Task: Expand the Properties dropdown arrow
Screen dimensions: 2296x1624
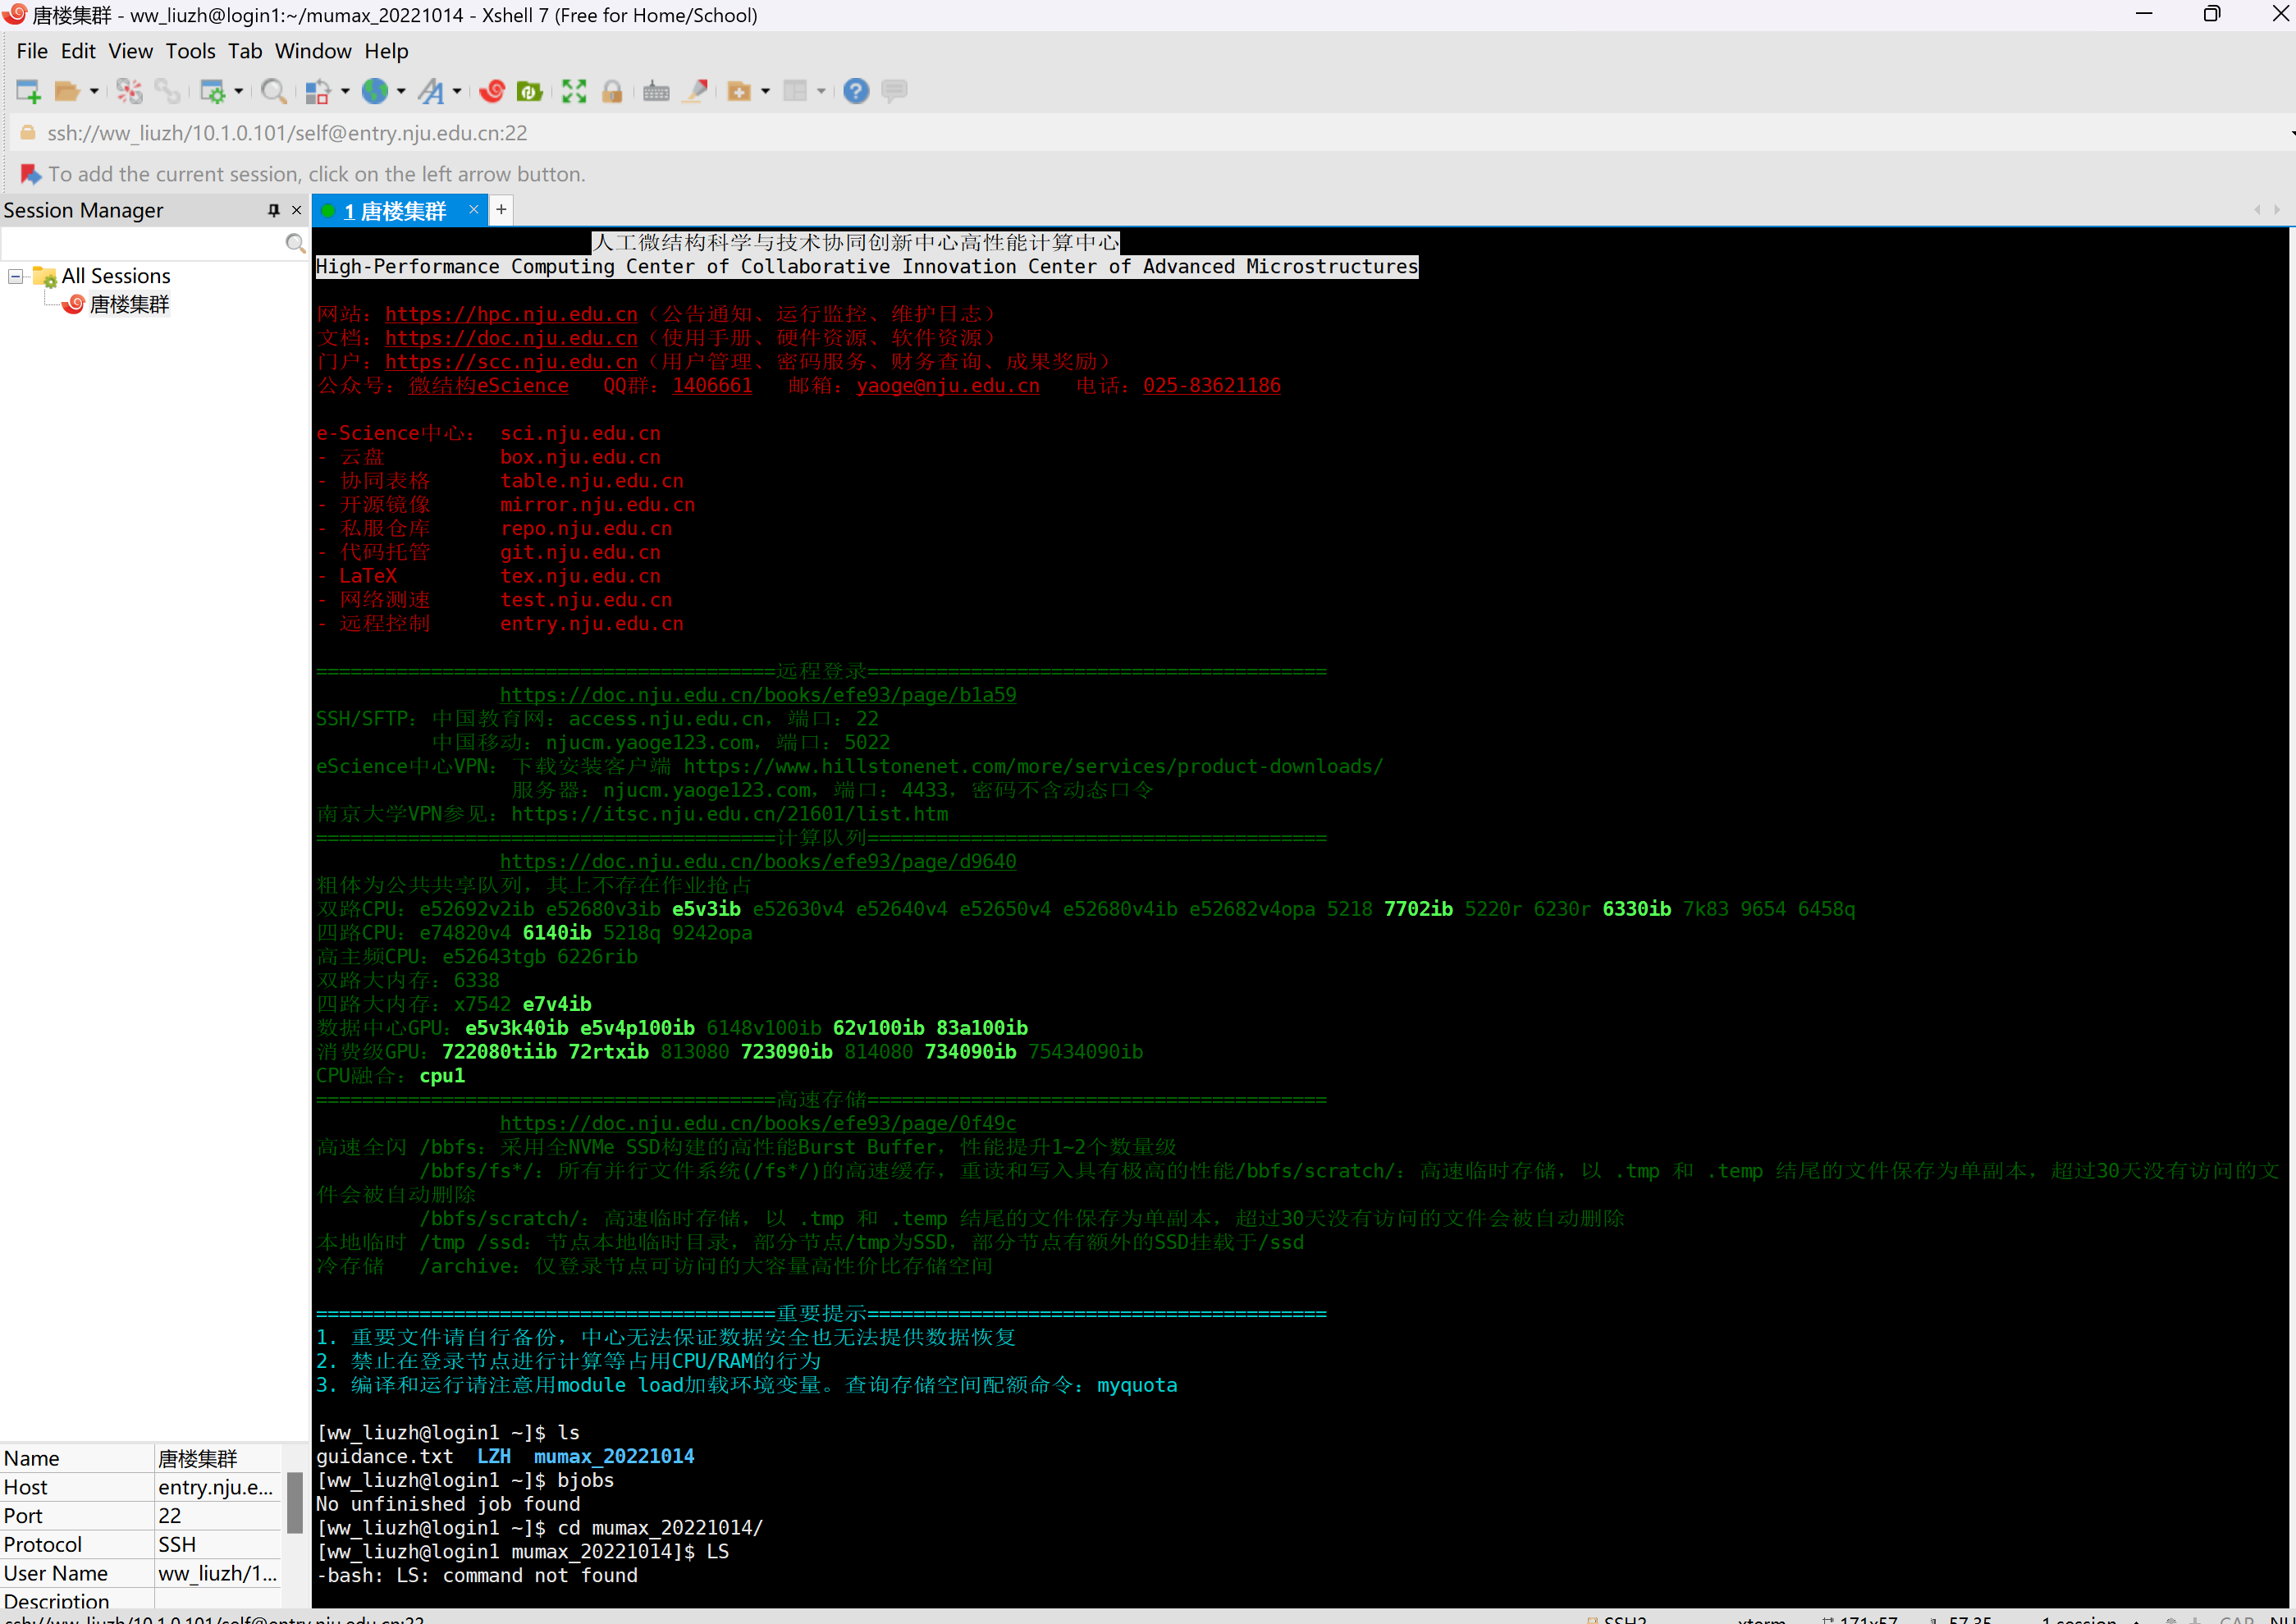Action: [x=239, y=91]
